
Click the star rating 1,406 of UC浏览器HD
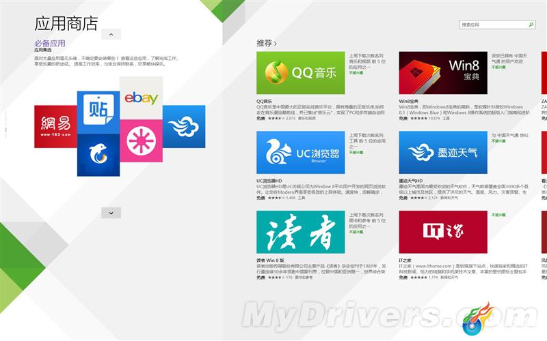(282, 198)
